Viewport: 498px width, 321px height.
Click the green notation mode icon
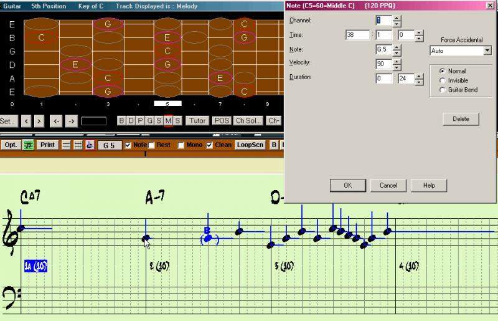[27, 145]
